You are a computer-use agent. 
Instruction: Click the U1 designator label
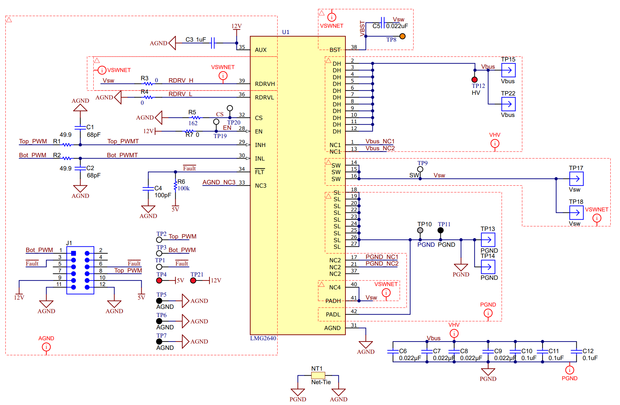click(286, 32)
